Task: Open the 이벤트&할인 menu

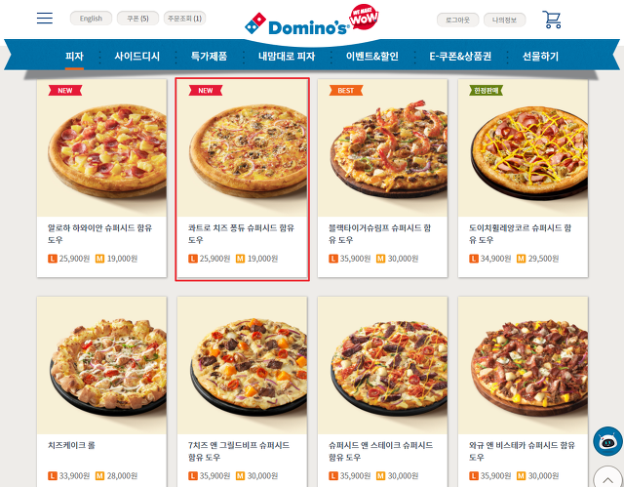Action: click(372, 57)
